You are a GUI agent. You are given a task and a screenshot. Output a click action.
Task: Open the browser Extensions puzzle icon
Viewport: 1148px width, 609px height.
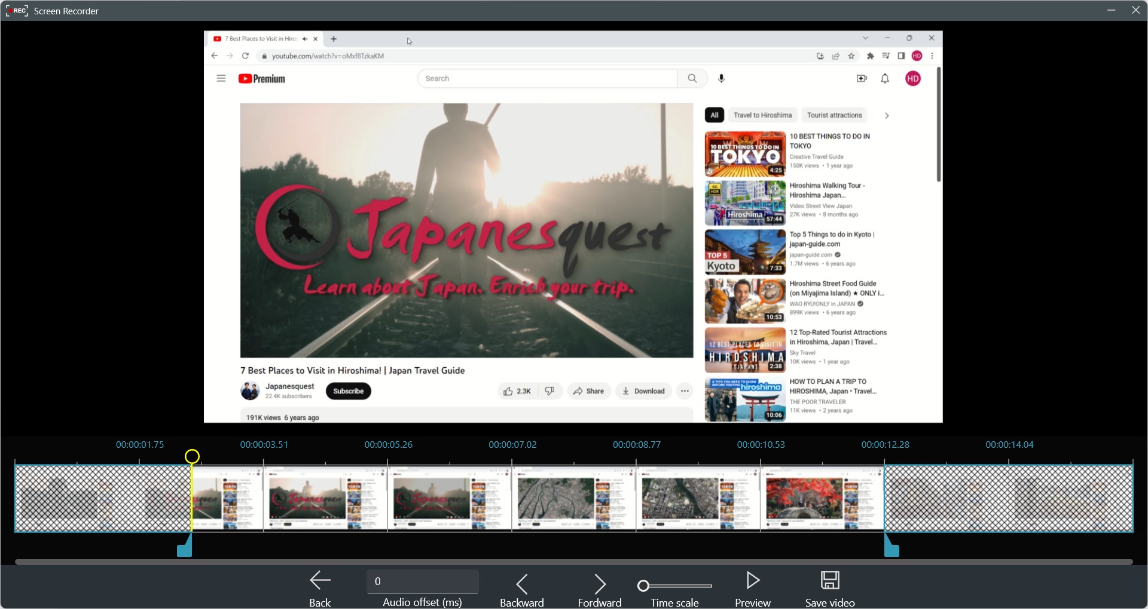871,56
